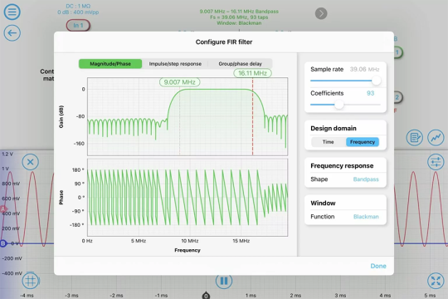Adjust the Coefficients slider handle
This screenshot has height=299, width=448.
[338, 105]
